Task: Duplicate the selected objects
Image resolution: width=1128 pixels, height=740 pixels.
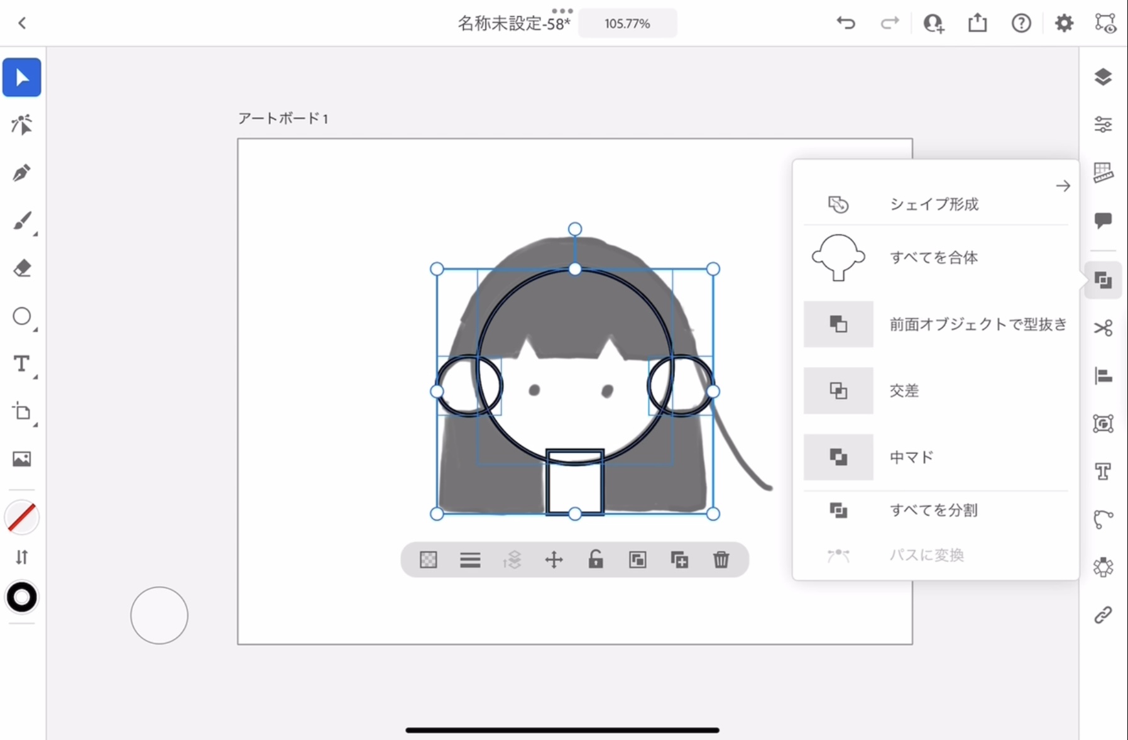Action: (x=679, y=560)
